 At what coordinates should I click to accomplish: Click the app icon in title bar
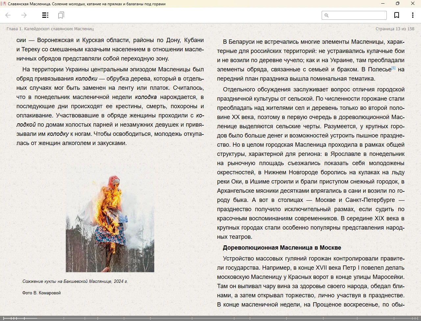pyautogui.click(x=3, y=4)
